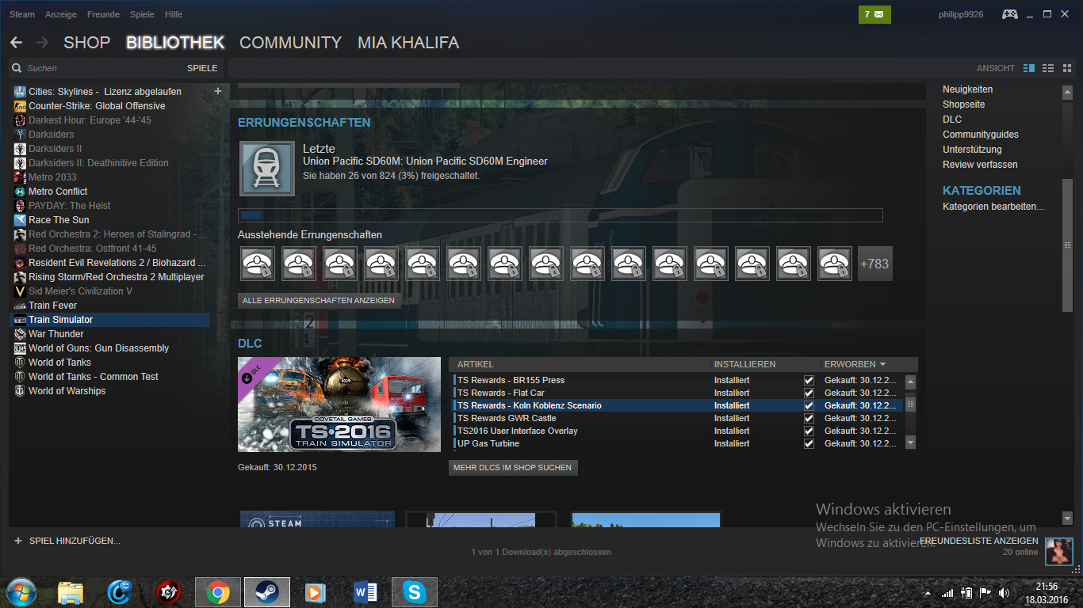Screen dimensions: 1083x608
Task: Click the Union Pacific SD60M Engineer achievement icon
Action: pos(267,169)
